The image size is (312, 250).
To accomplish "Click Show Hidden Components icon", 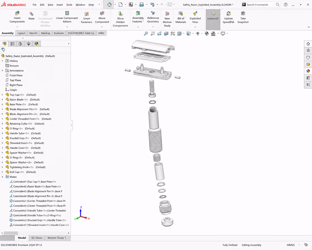I will click(x=120, y=19).
